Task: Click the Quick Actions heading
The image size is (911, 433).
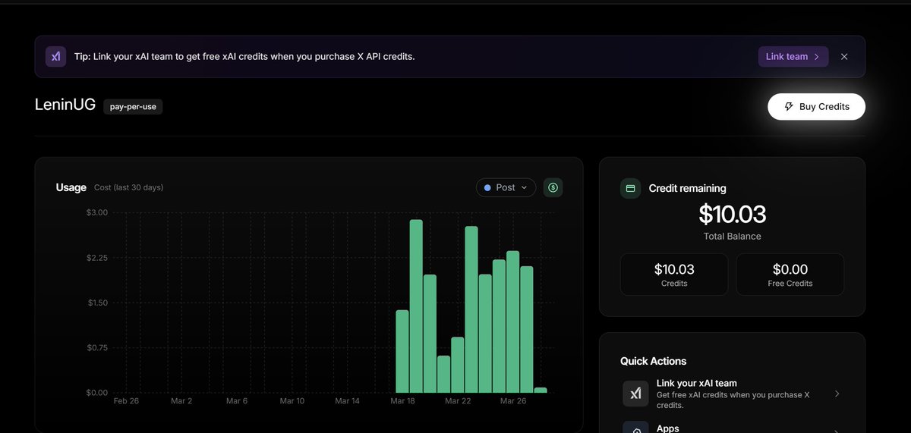Action: tap(653, 361)
